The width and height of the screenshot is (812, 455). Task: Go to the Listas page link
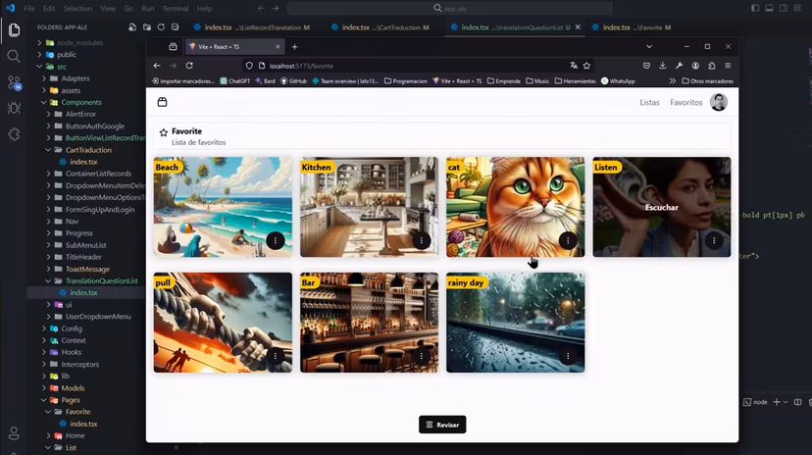(x=649, y=103)
